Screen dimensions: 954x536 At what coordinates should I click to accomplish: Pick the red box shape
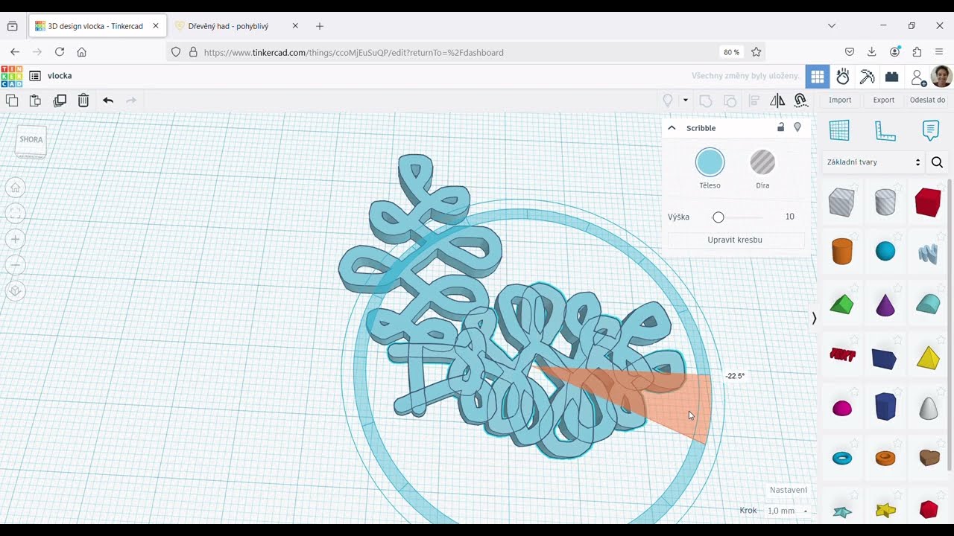928,202
